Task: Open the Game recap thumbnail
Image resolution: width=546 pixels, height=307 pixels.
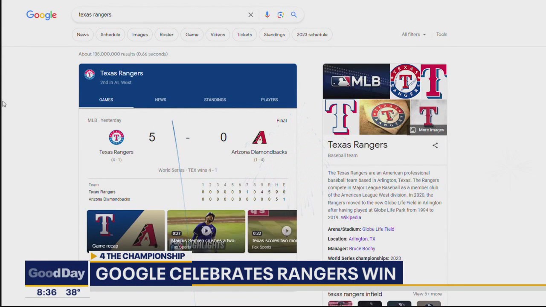Action: [x=125, y=231]
